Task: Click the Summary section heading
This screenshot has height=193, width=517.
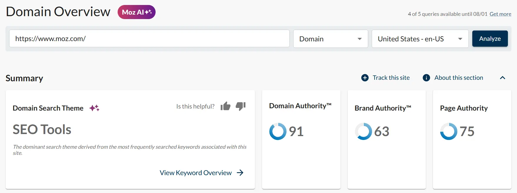Action: [x=24, y=78]
